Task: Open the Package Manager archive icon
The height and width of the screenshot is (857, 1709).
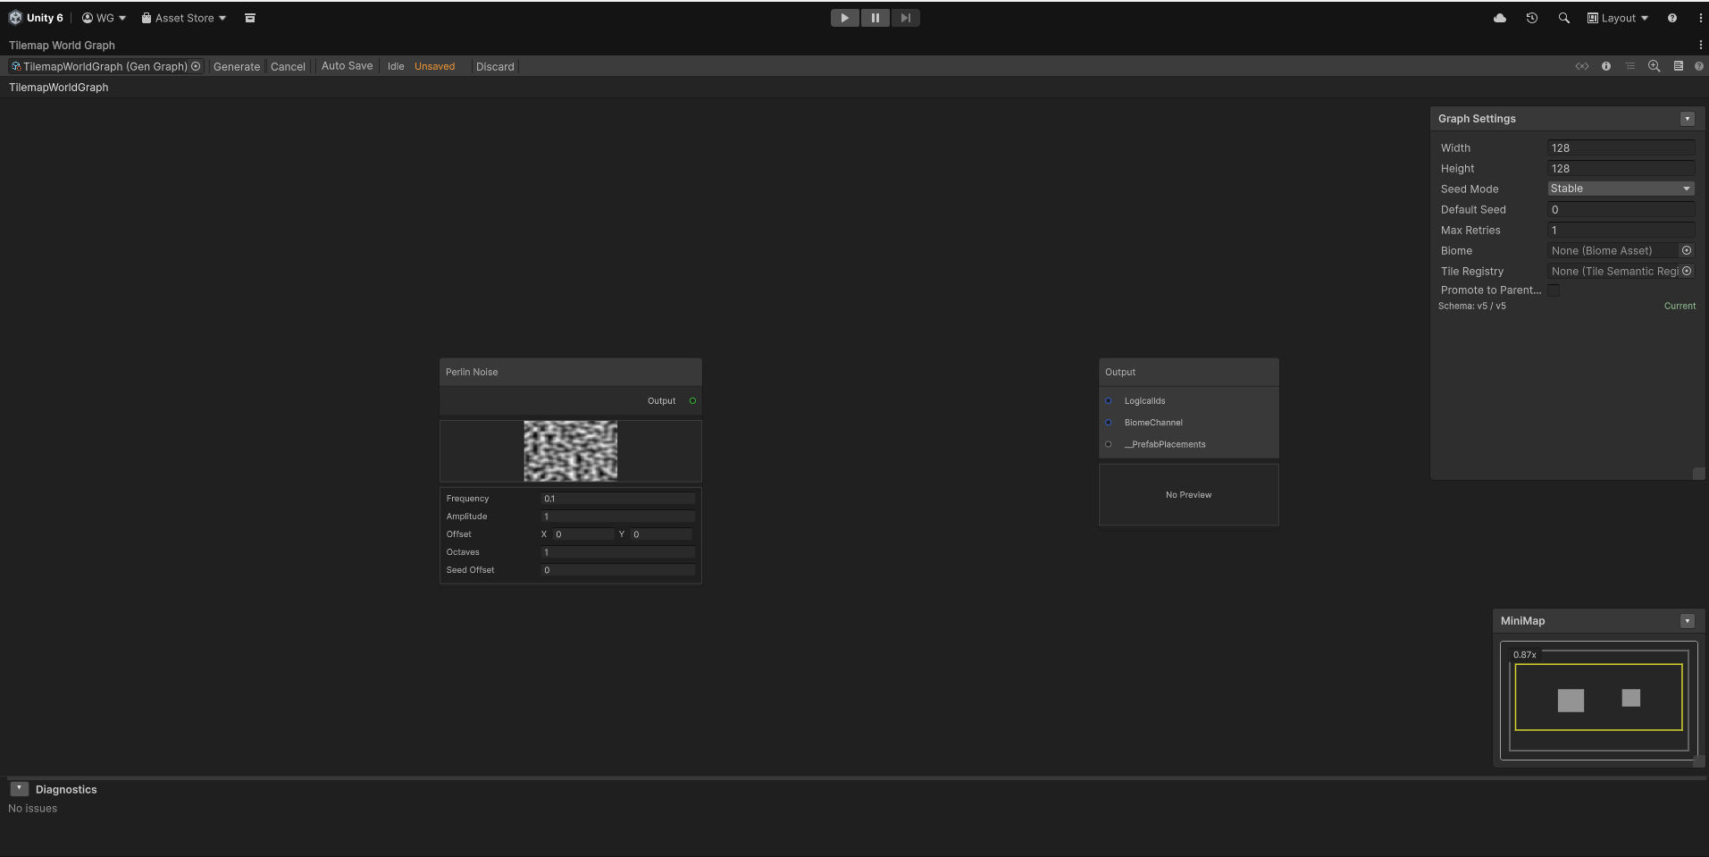Action: tap(250, 18)
